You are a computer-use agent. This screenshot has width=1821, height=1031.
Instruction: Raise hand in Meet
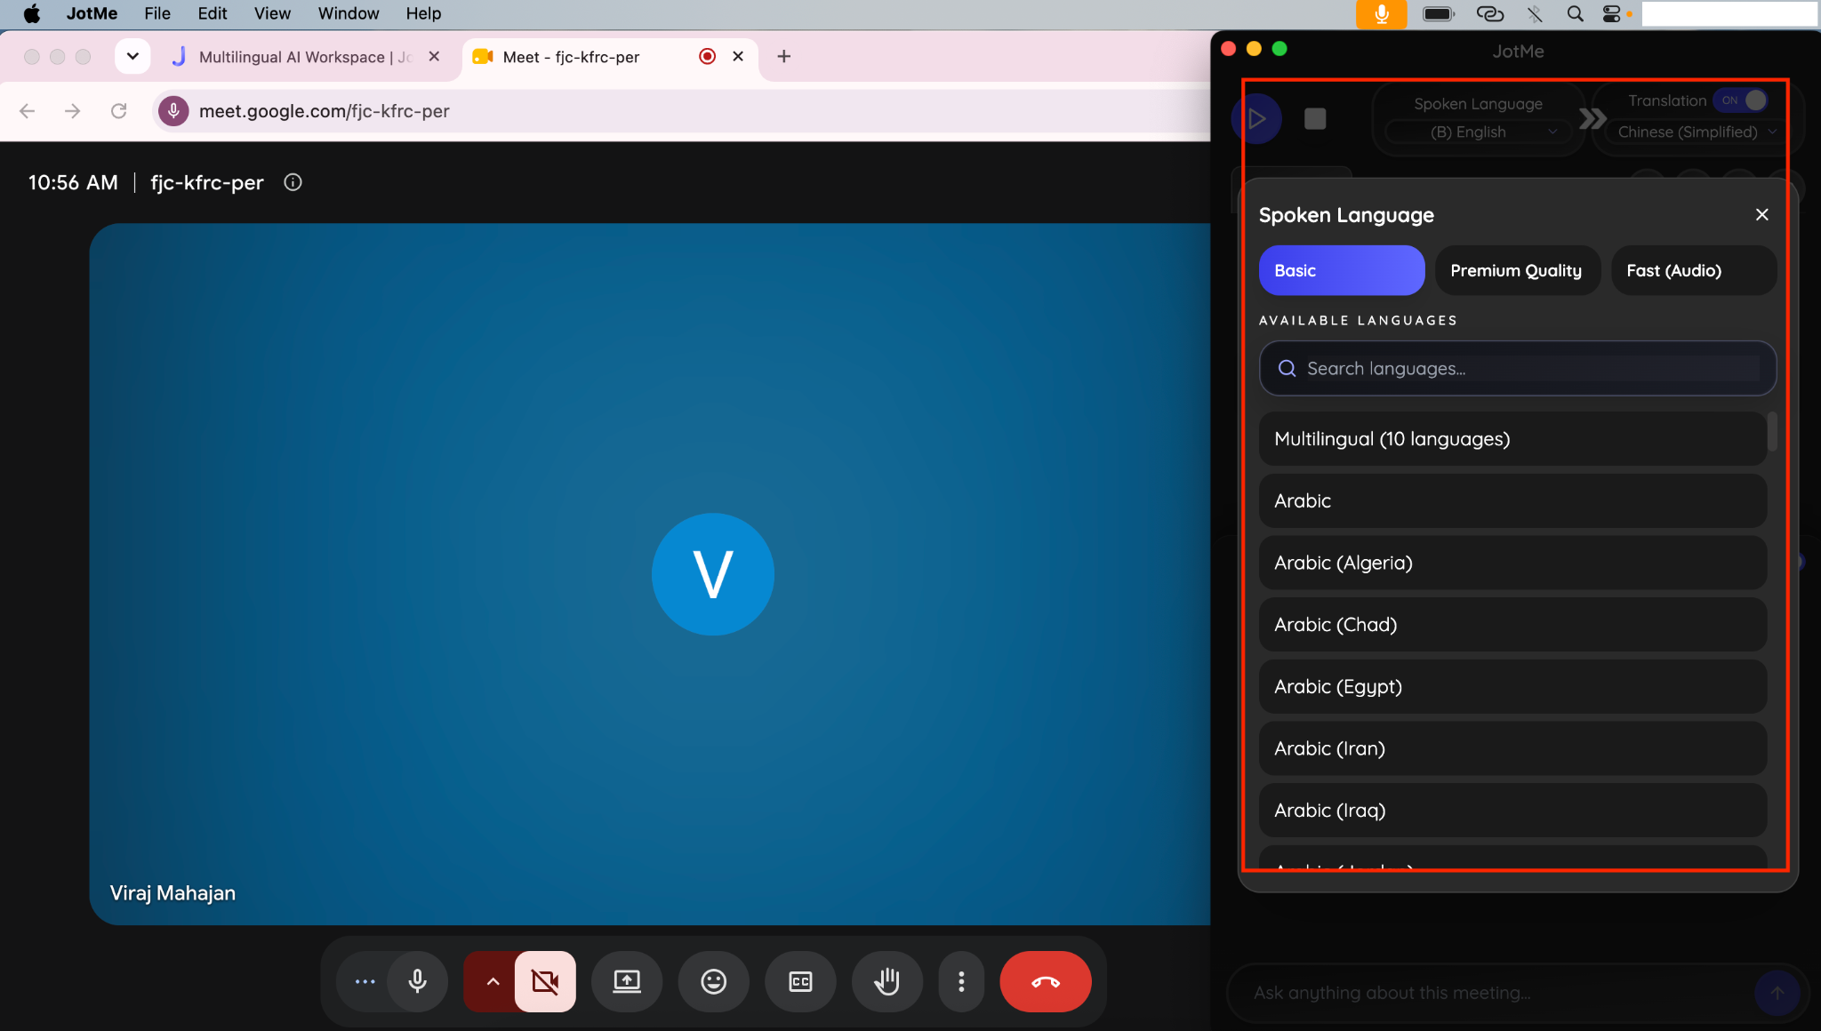(x=887, y=981)
